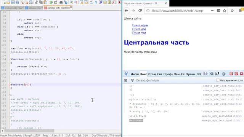
Task: Open source link somejs_adv_lect.html:102:1
Action: click(222, 116)
